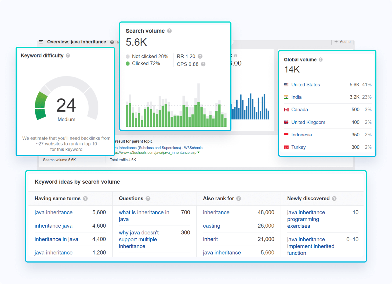This screenshot has height=284, width=392.
Task: Click the Search volume help icon
Action: coord(169,31)
